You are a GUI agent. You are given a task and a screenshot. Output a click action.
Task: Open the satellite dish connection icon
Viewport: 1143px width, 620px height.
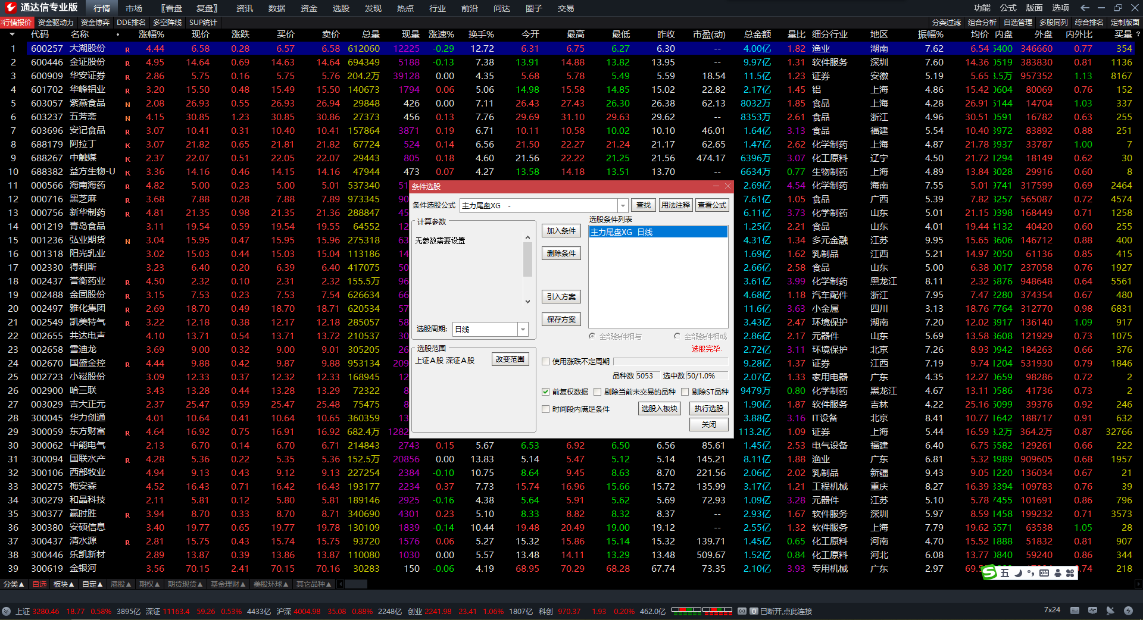point(1110,610)
